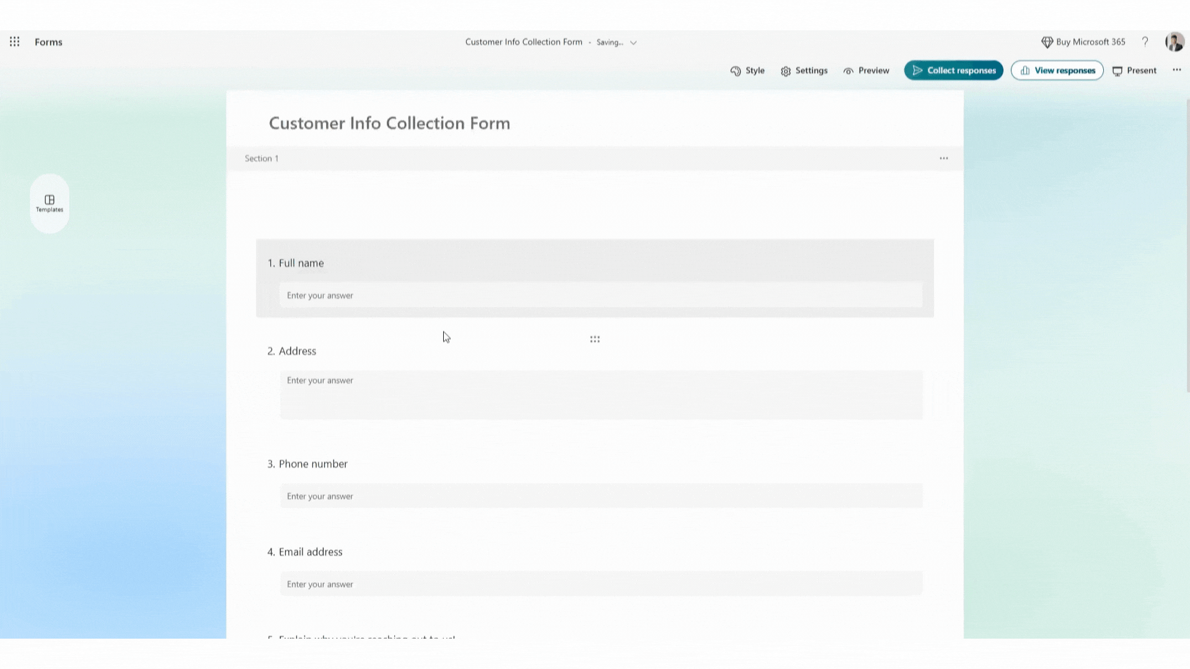Expand the form title dropdown chevron
Screen dimensions: 1190x669
click(633, 43)
